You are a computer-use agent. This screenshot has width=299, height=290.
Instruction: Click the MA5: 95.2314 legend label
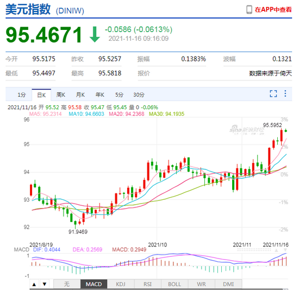[x=45, y=114]
